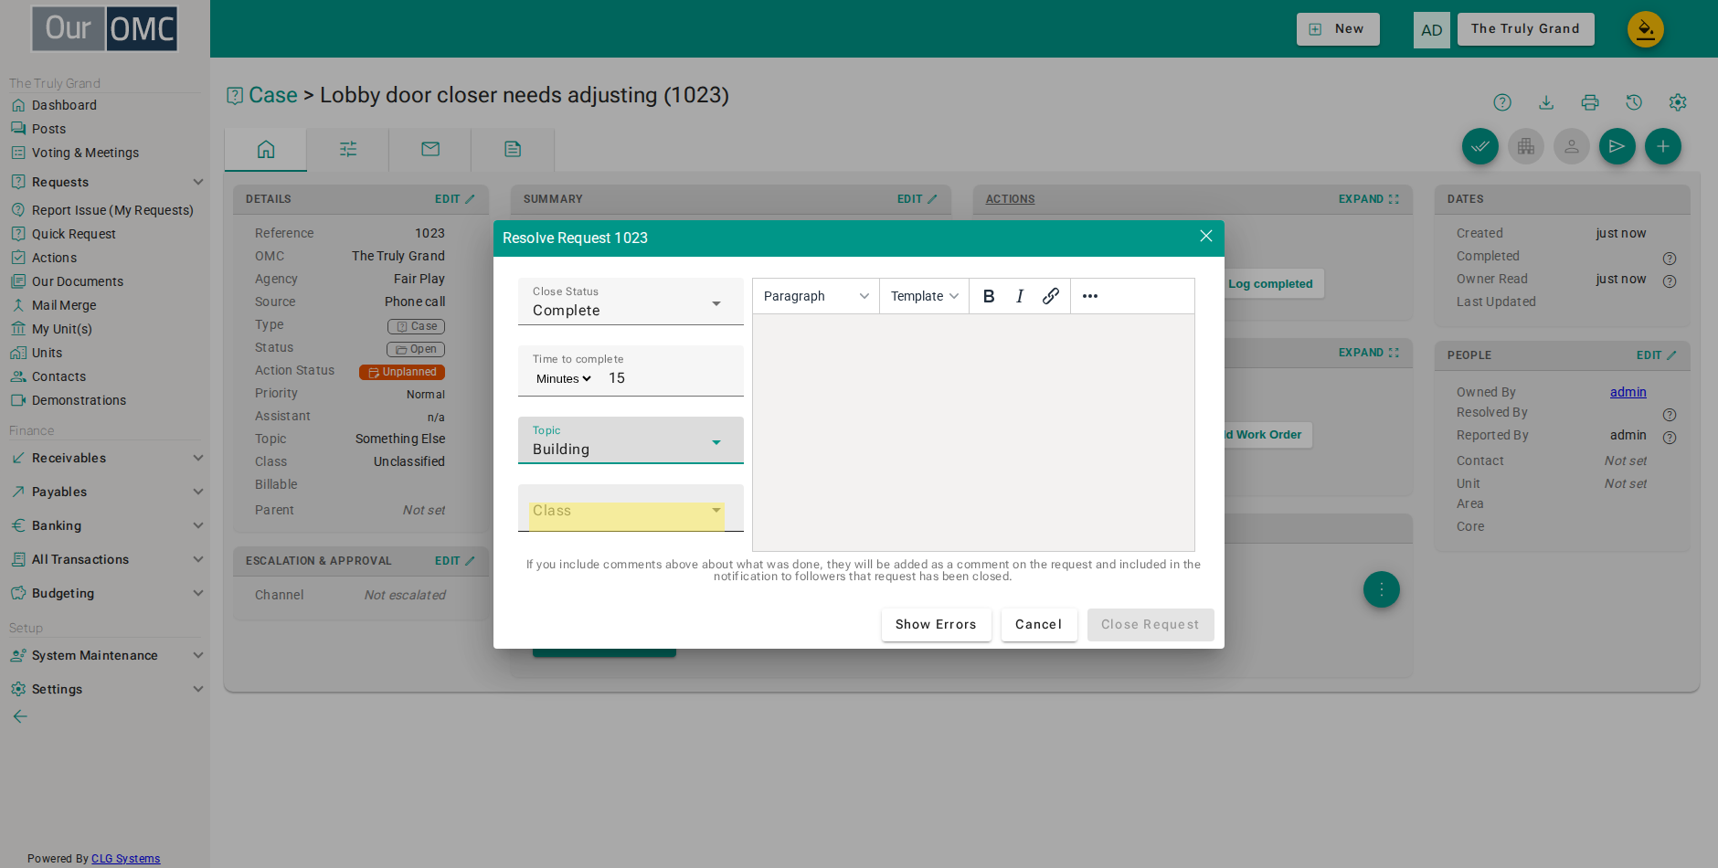Open Dashboard in the sidebar
Screen dimensions: 1718x868
click(64, 105)
